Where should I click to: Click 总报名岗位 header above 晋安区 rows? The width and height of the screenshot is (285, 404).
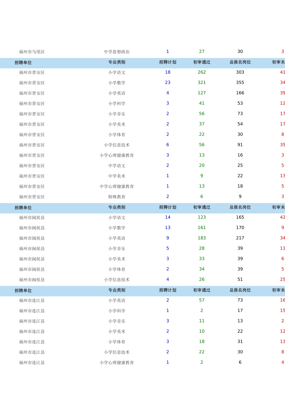(240, 62)
